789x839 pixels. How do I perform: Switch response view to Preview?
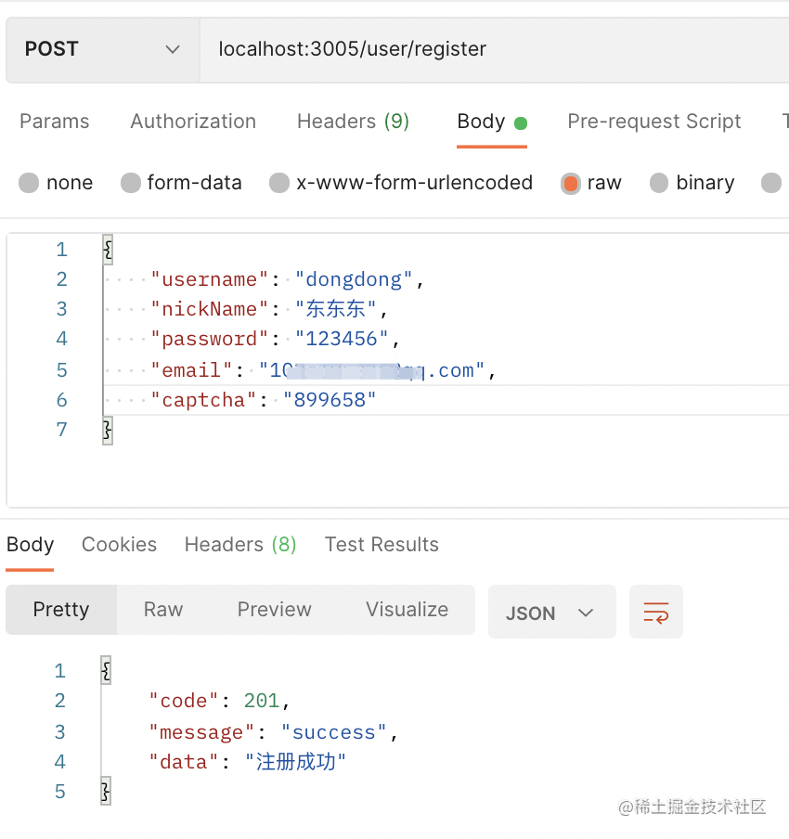[274, 610]
